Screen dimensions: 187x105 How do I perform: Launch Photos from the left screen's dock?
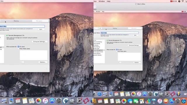tap(38, 101)
